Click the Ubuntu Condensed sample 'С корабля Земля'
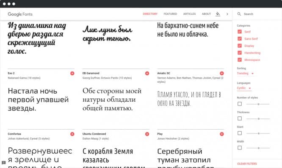The width and height of the screenshot is (282, 168). (108, 152)
